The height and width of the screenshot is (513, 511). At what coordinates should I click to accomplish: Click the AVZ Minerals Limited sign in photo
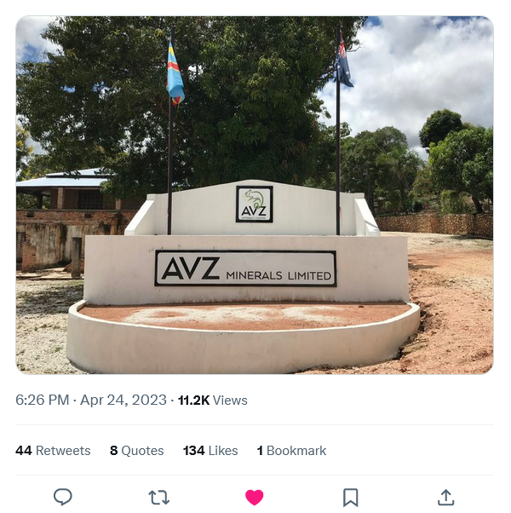(245, 268)
